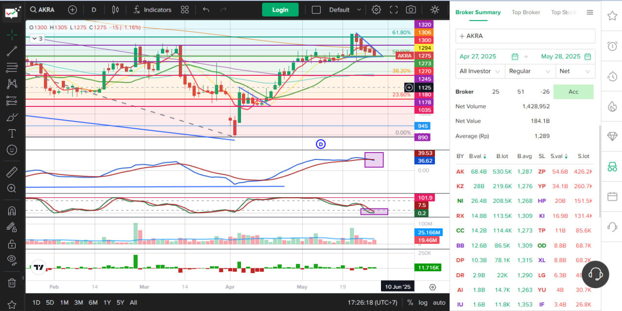Open the calendar panel on the right sidebar
Image resolution: width=622 pixels, height=311 pixels.
click(x=613, y=196)
